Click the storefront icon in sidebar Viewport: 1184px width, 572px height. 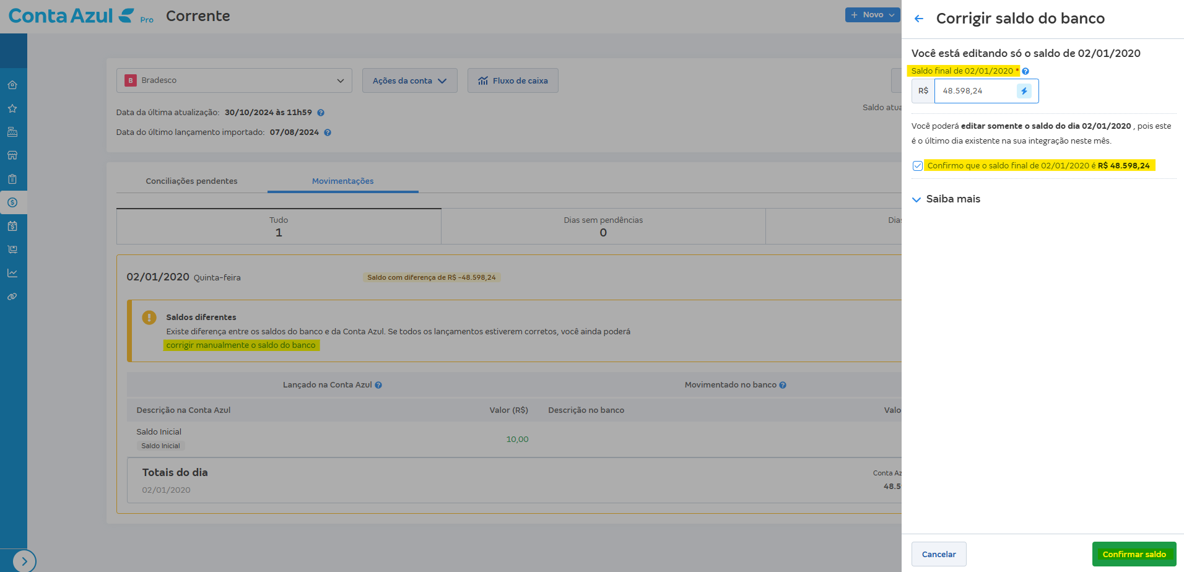(x=12, y=155)
